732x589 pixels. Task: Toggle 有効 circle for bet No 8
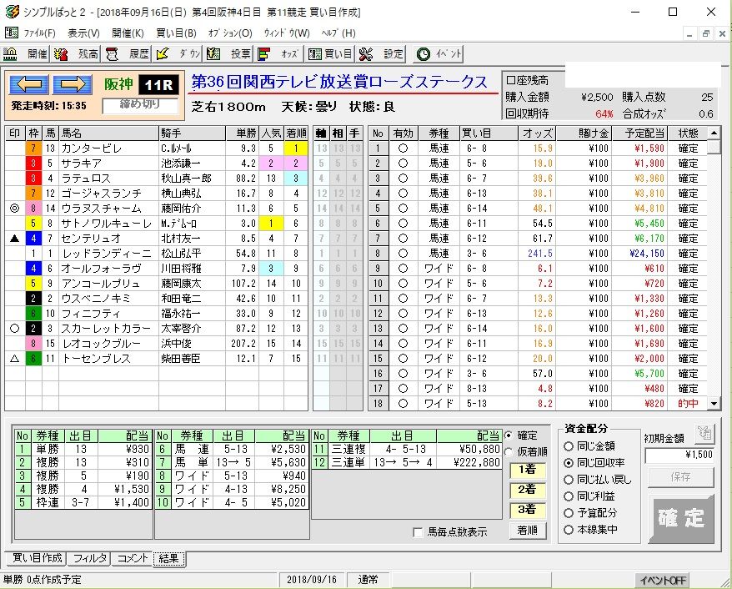[x=403, y=254]
